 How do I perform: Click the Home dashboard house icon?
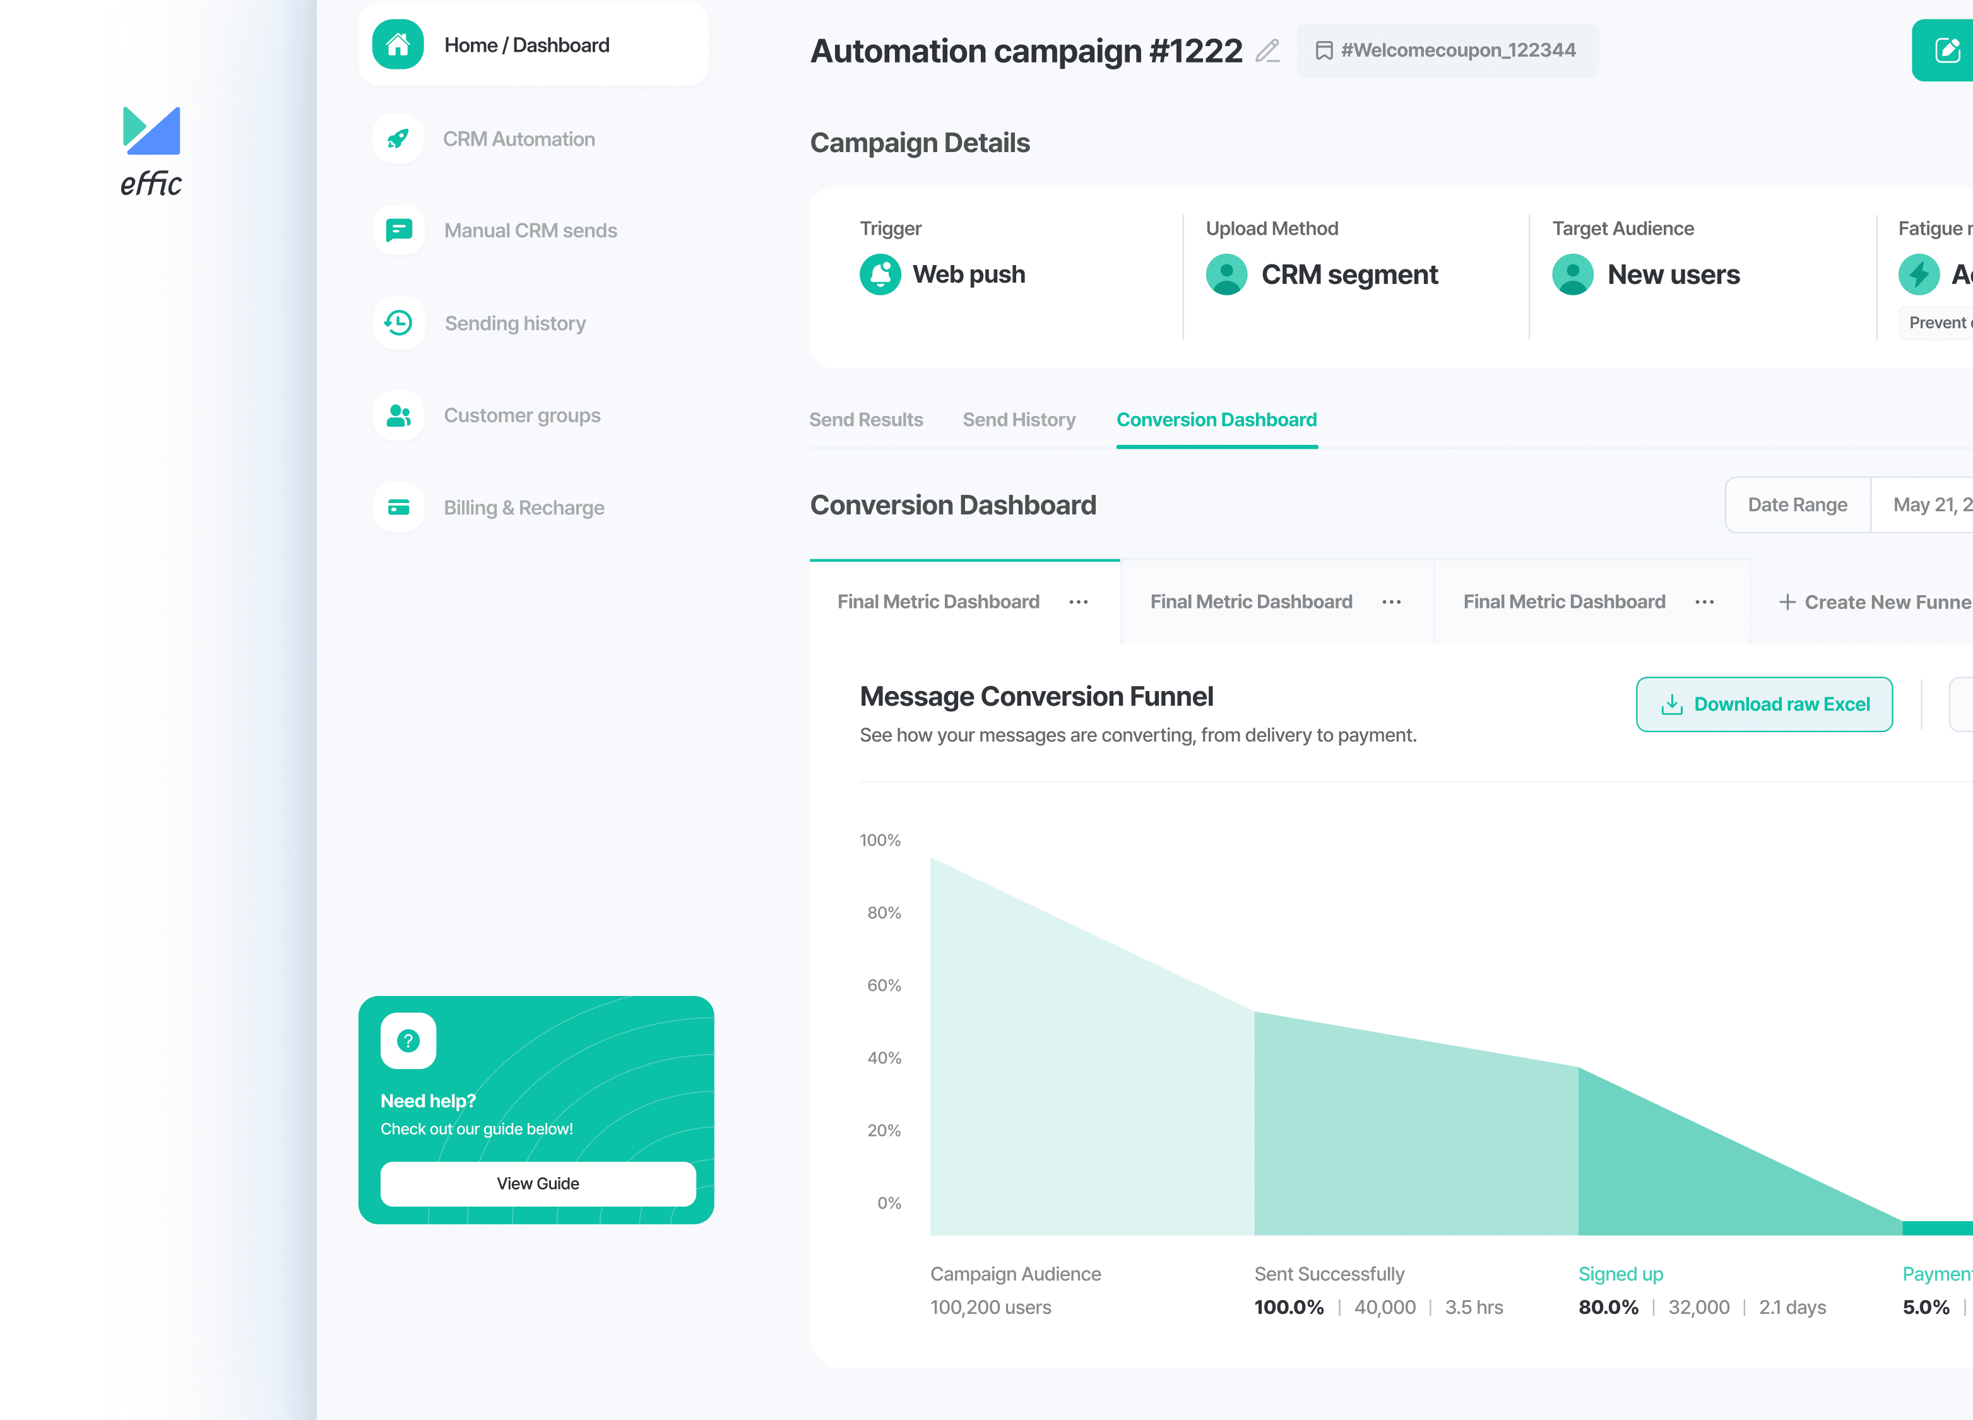tap(398, 44)
